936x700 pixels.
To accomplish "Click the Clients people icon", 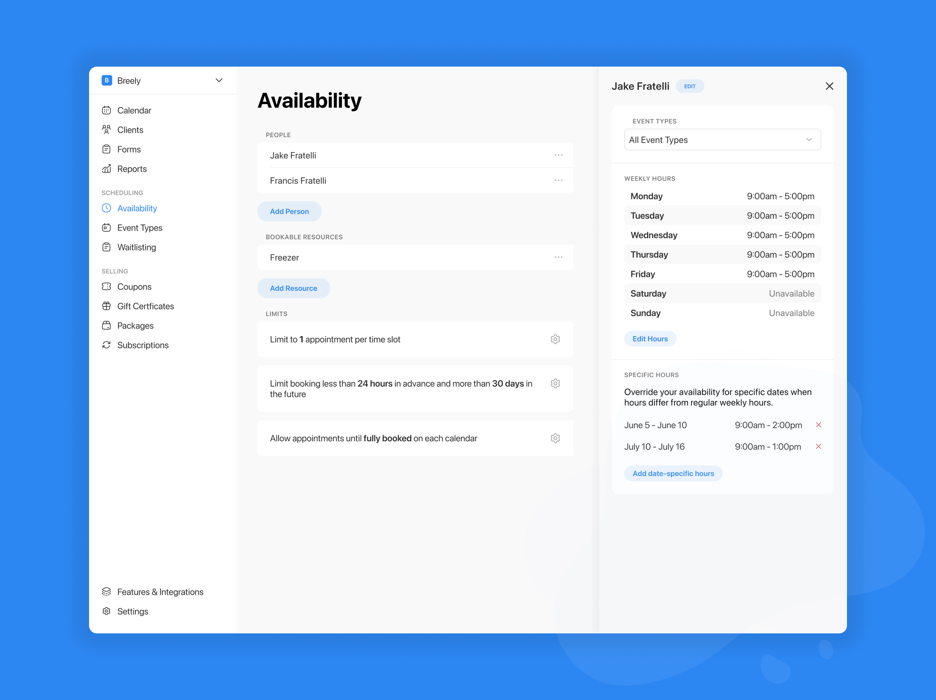I will coord(107,130).
